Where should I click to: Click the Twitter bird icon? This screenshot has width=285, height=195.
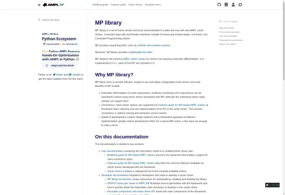point(54,75)
